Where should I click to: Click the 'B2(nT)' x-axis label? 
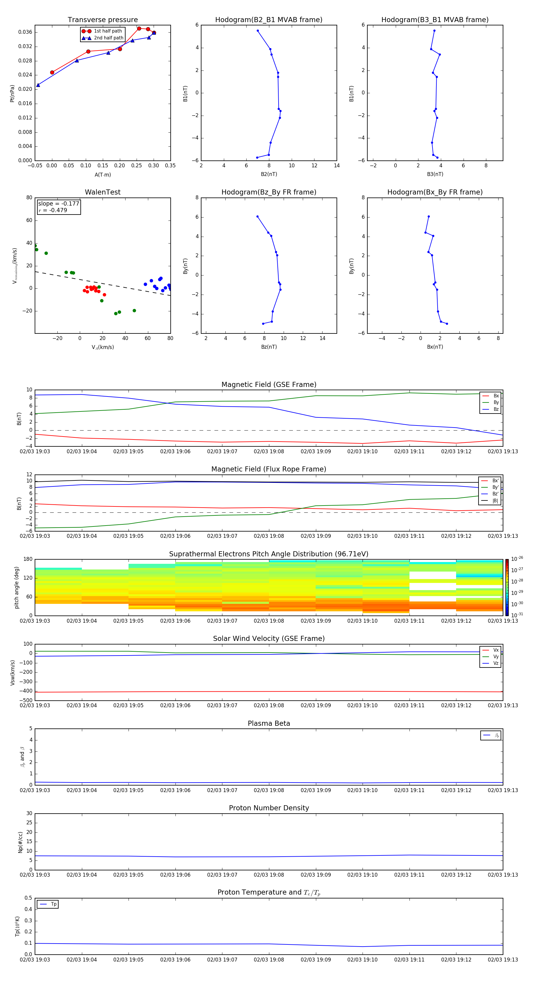click(269, 174)
